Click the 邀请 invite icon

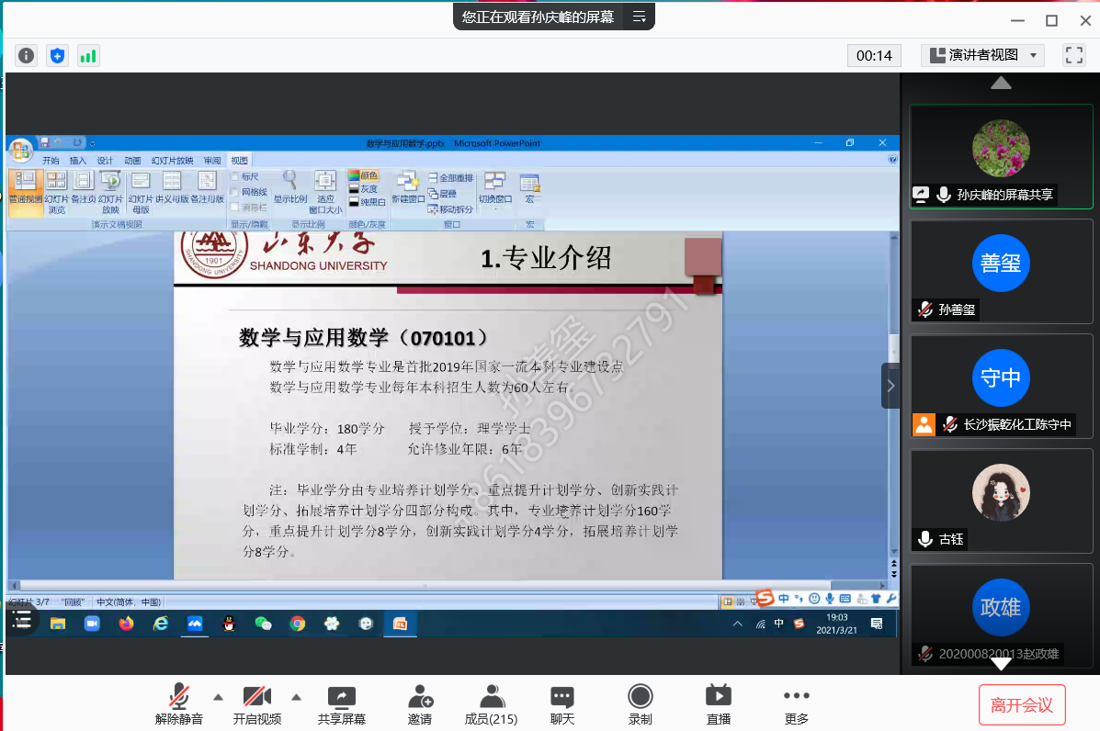[420, 705]
